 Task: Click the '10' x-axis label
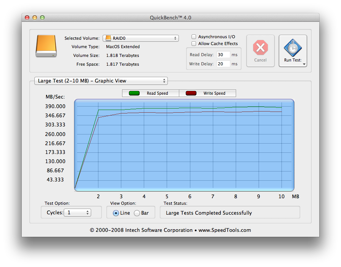coord(281,196)
